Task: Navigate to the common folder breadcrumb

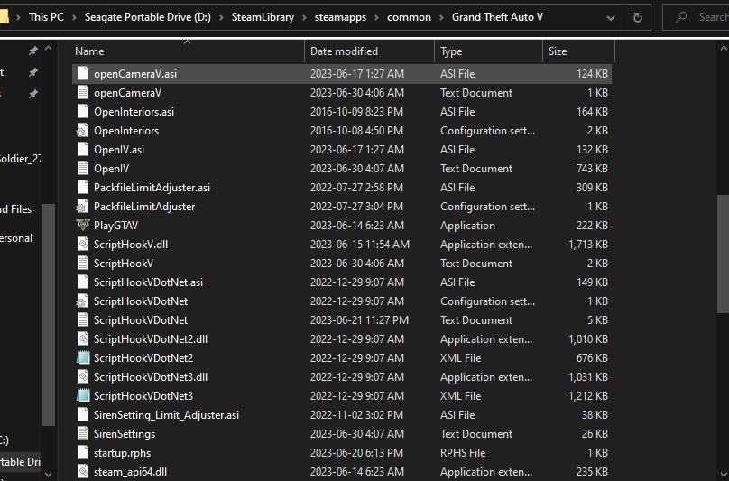Action: [x=409, y=17]
